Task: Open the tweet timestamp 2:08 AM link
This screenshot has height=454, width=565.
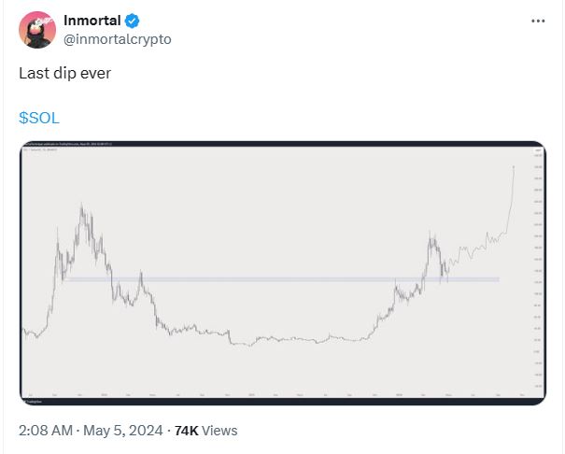Action: (46, 431)
